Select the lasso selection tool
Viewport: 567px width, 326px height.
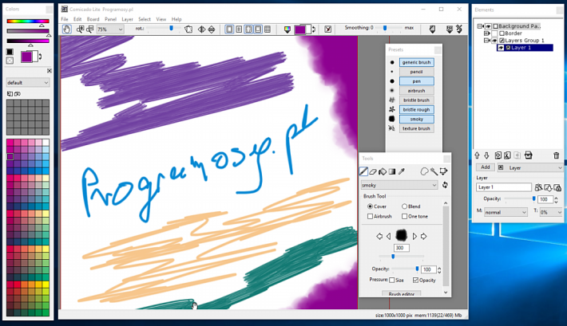coord(424,171)
